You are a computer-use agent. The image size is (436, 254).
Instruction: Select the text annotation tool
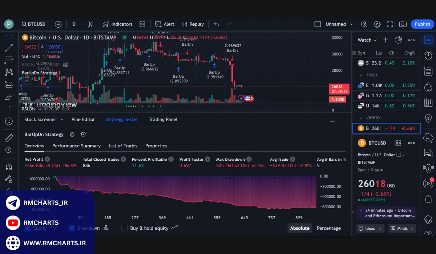click(x=9, y=109)
